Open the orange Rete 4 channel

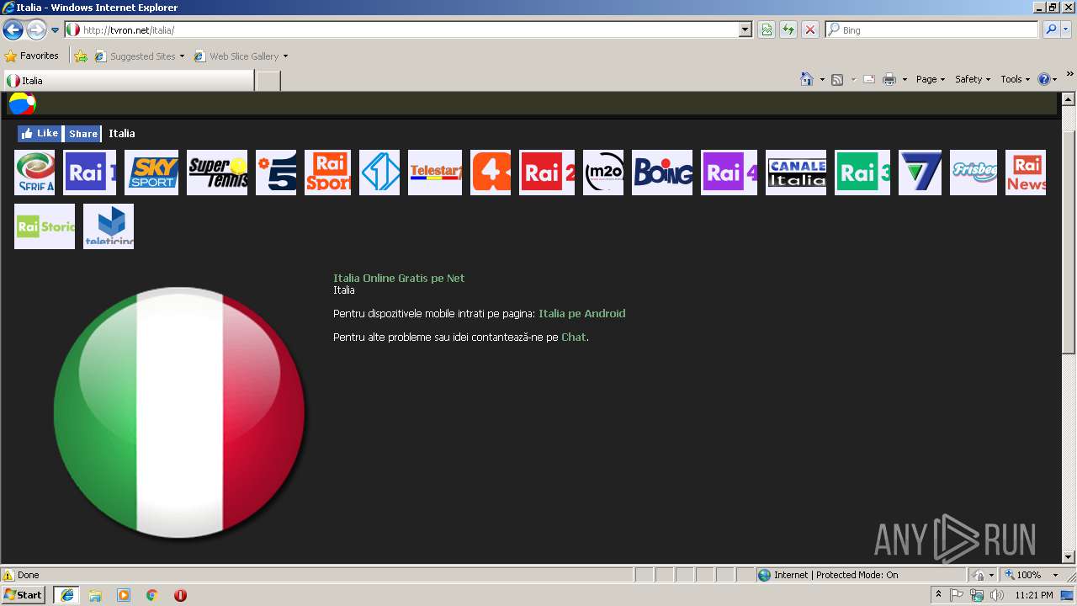(x=491, y=173)
